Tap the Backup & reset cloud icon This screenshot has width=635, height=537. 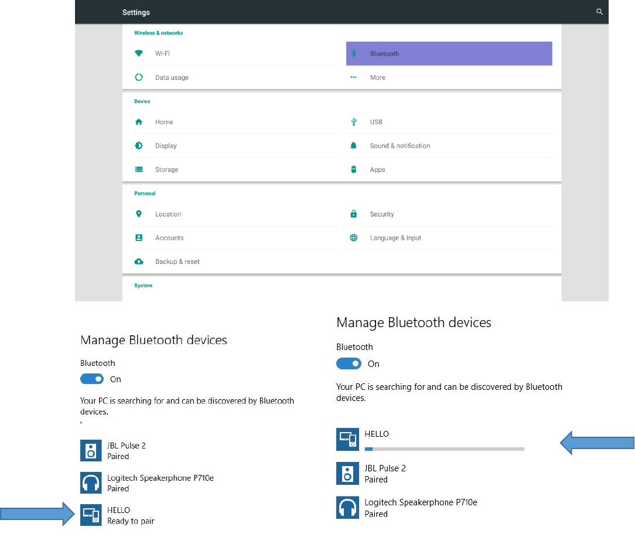139,261
